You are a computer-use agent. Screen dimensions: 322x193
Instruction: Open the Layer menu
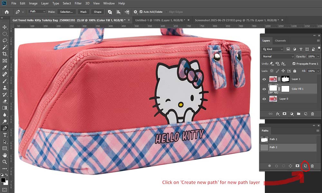click(x=45, y=3)
